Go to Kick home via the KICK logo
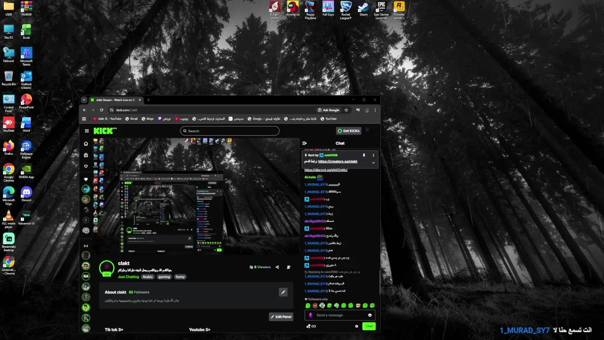604x340 pixels. click(x=104, y=131)
